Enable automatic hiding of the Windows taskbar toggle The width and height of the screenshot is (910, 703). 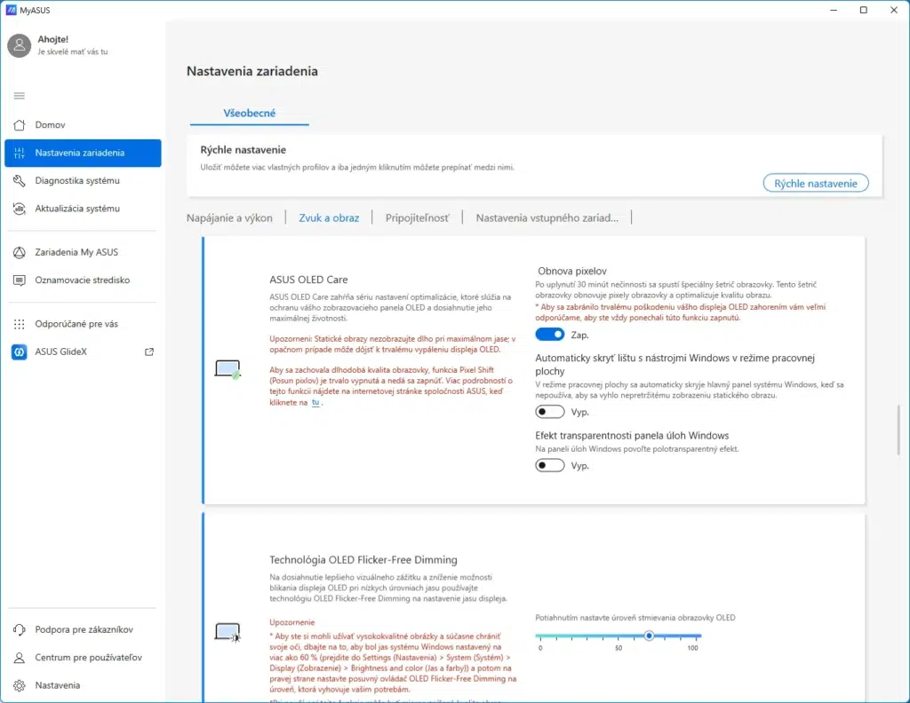pos(549,412)
